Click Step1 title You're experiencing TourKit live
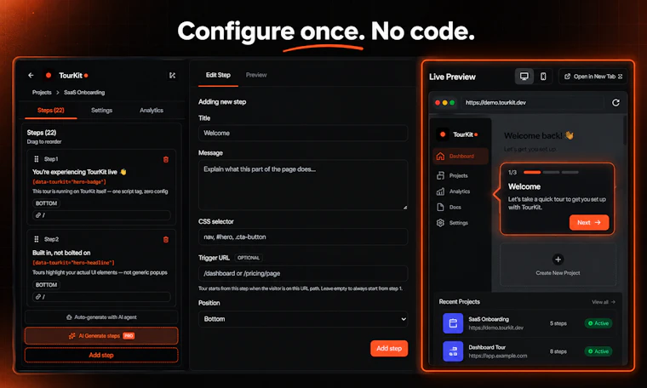The width and height of the screenshot is (647, 388). [79, 172]
